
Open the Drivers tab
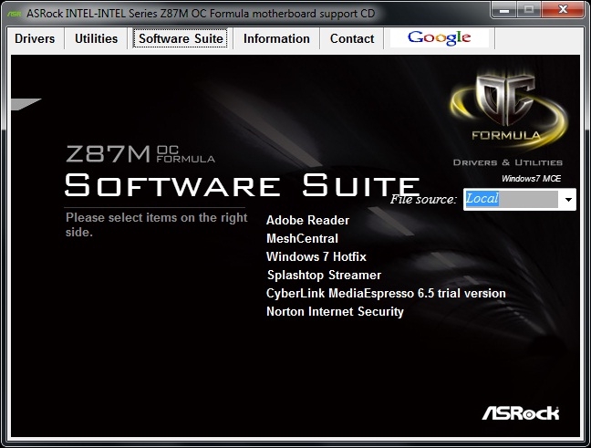point(35,38)
